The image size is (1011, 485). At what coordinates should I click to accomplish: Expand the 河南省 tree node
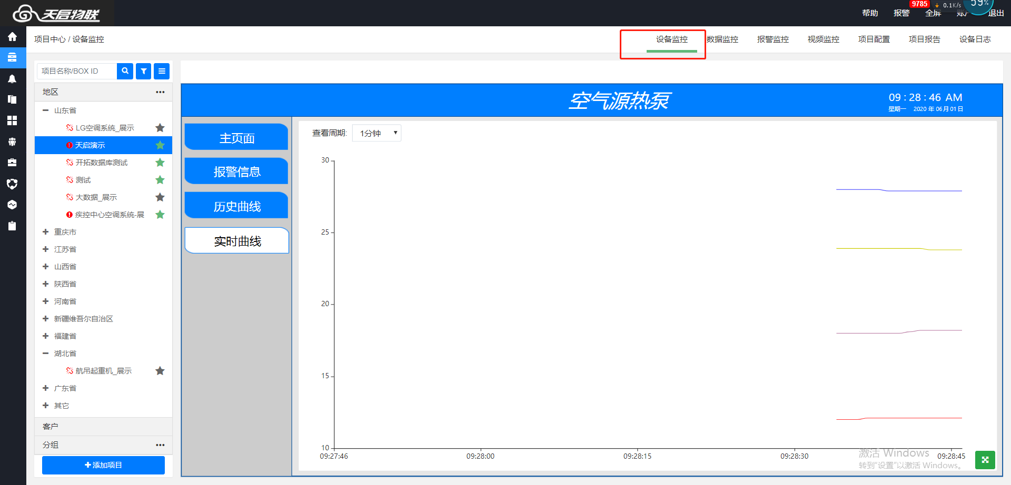point(46,301)
